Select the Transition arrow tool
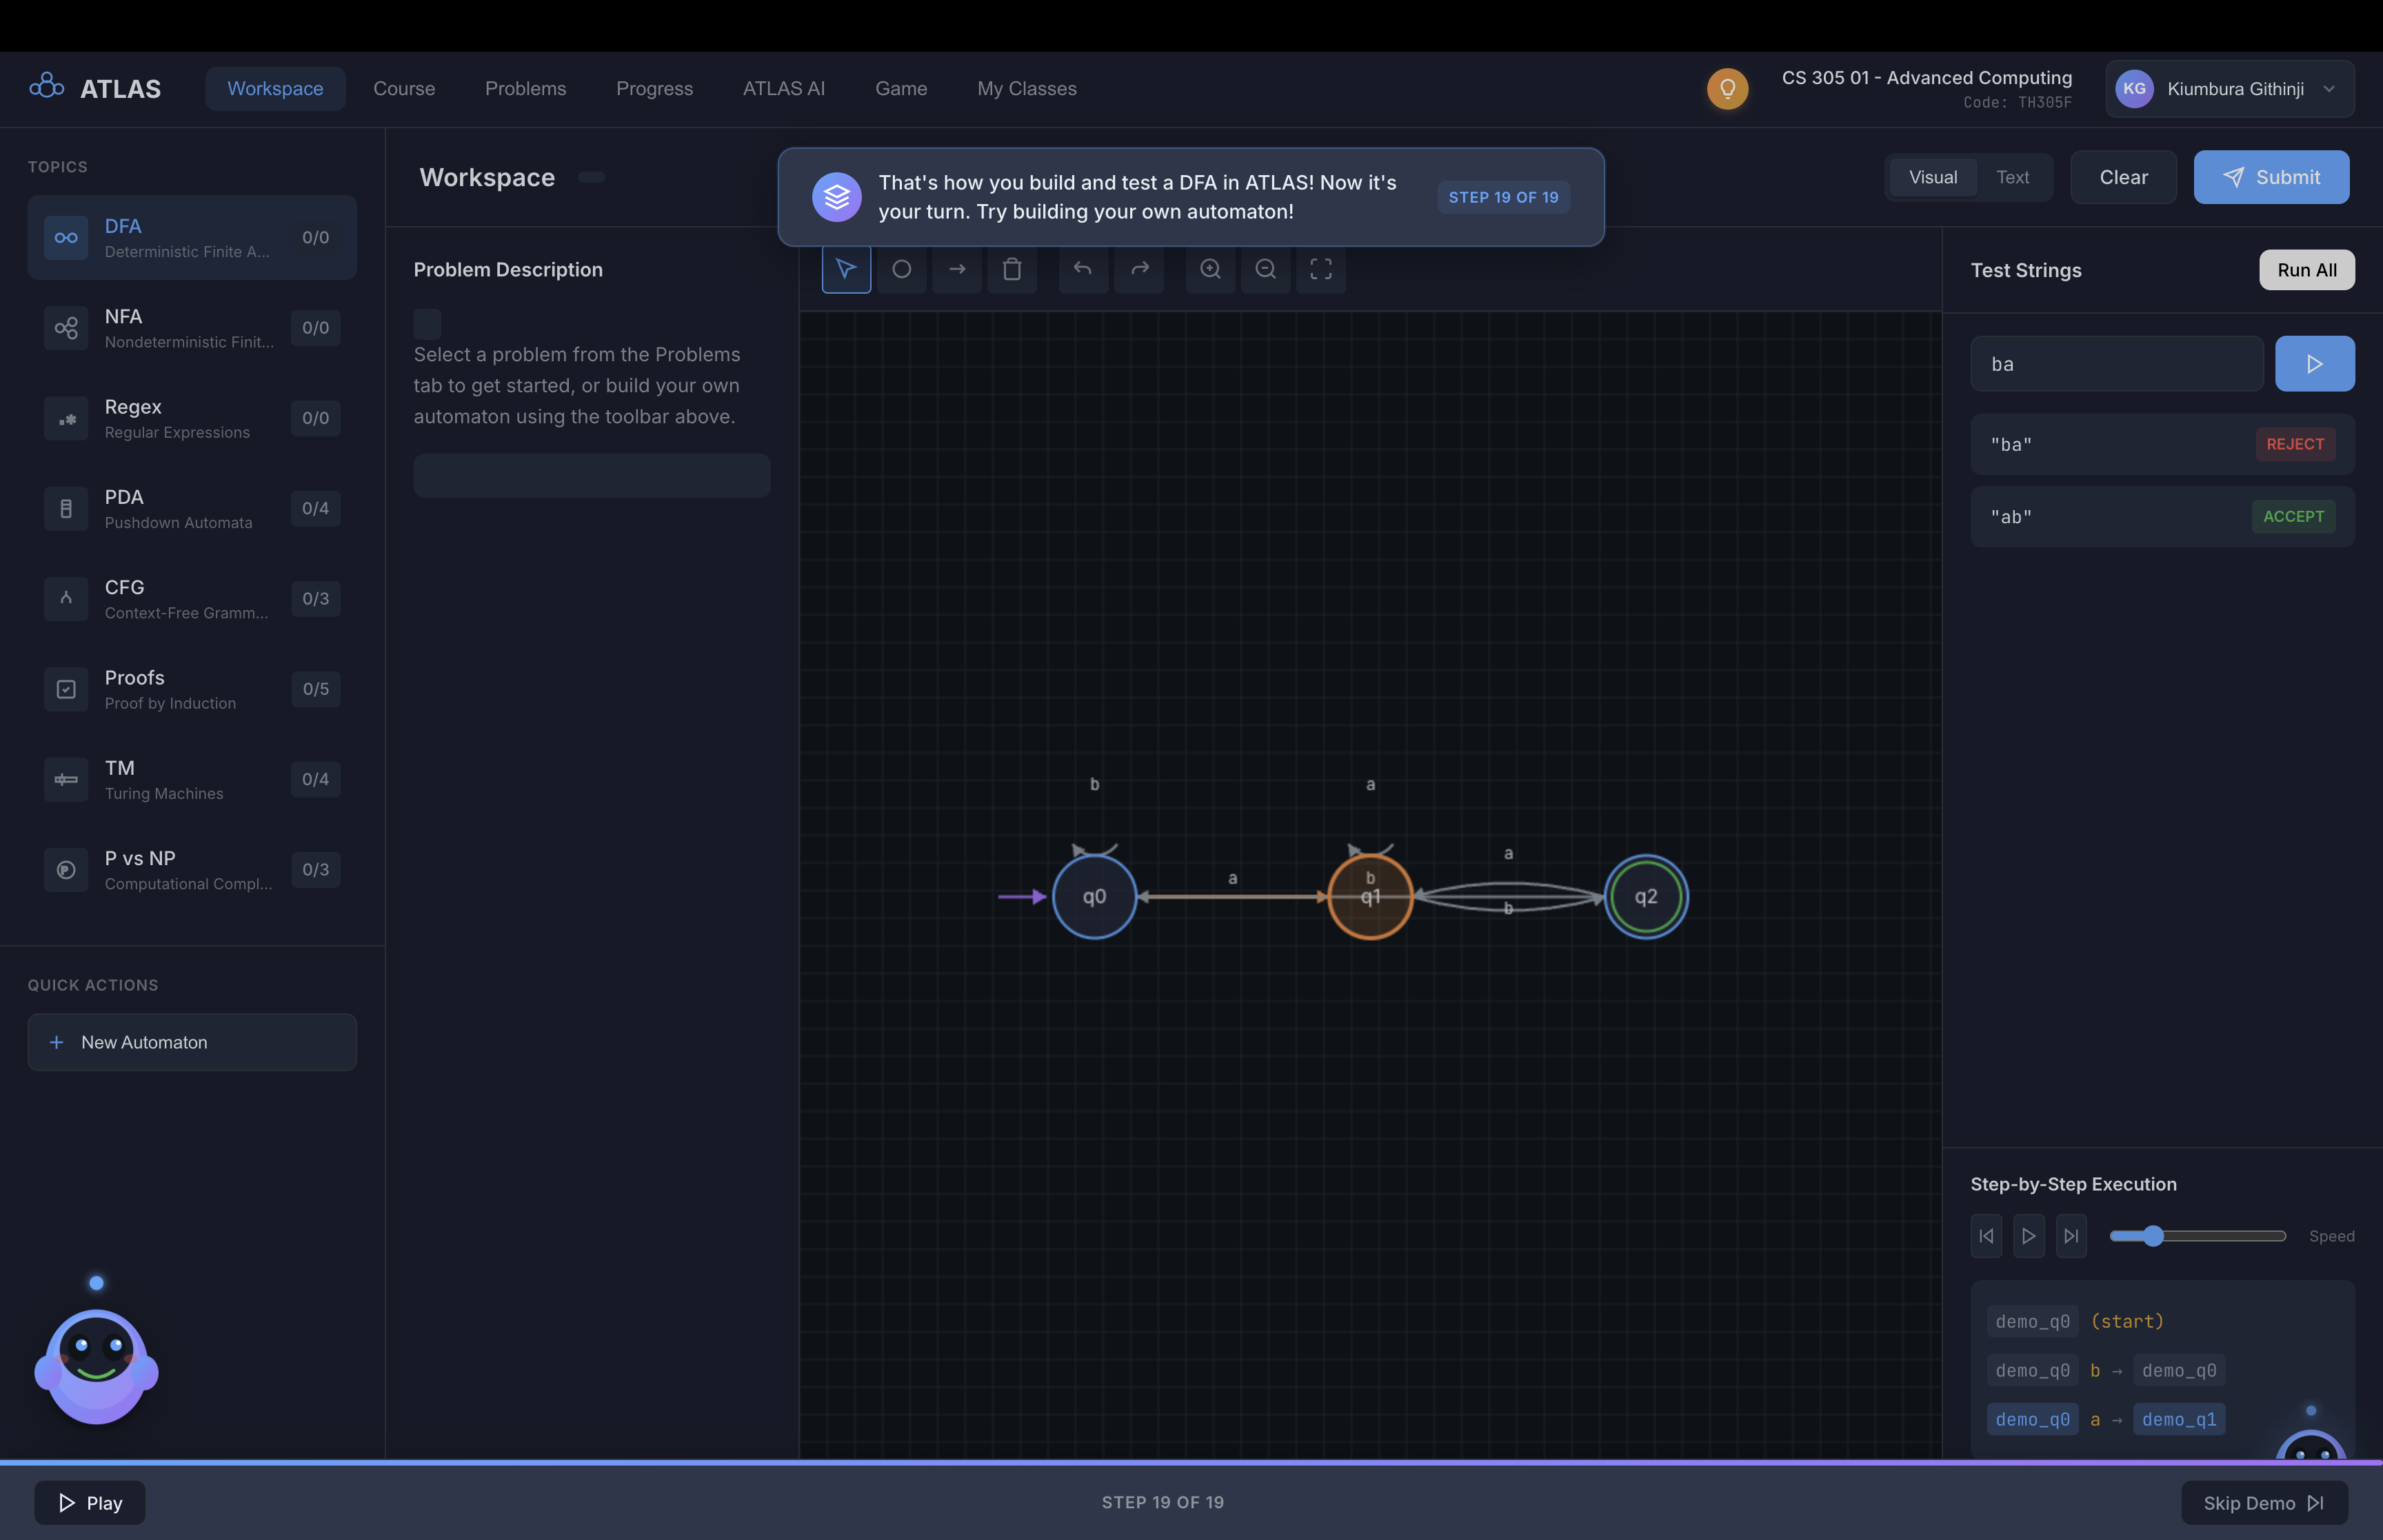This screenshot has width=2383, height=1540. (957, 270)
